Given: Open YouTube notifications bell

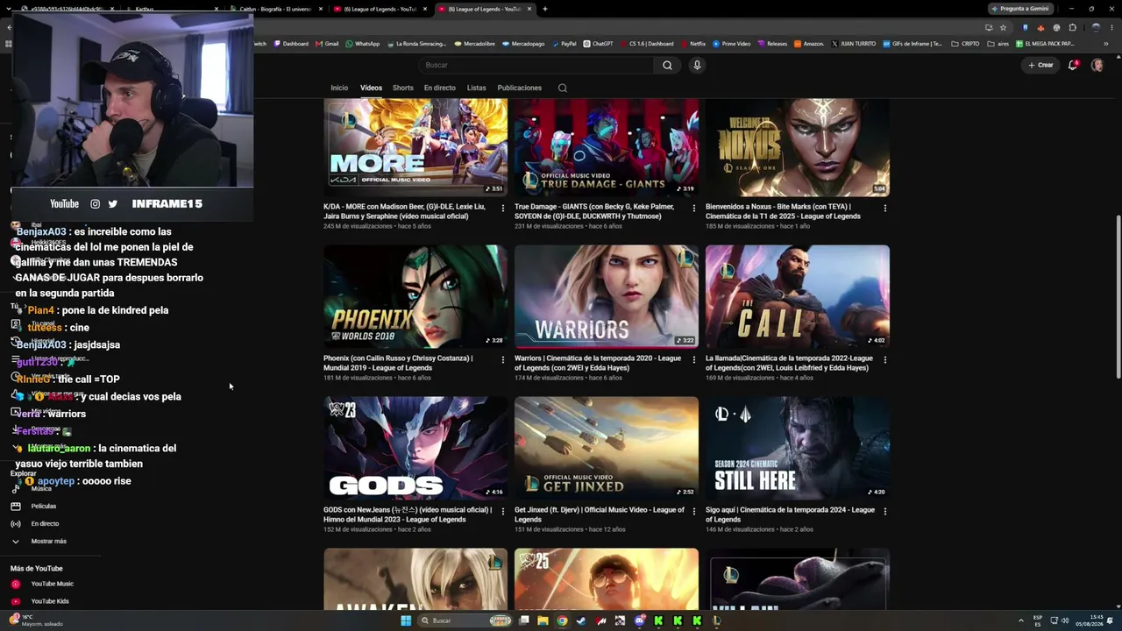Looking at the screenshot, I should 1073,65.
